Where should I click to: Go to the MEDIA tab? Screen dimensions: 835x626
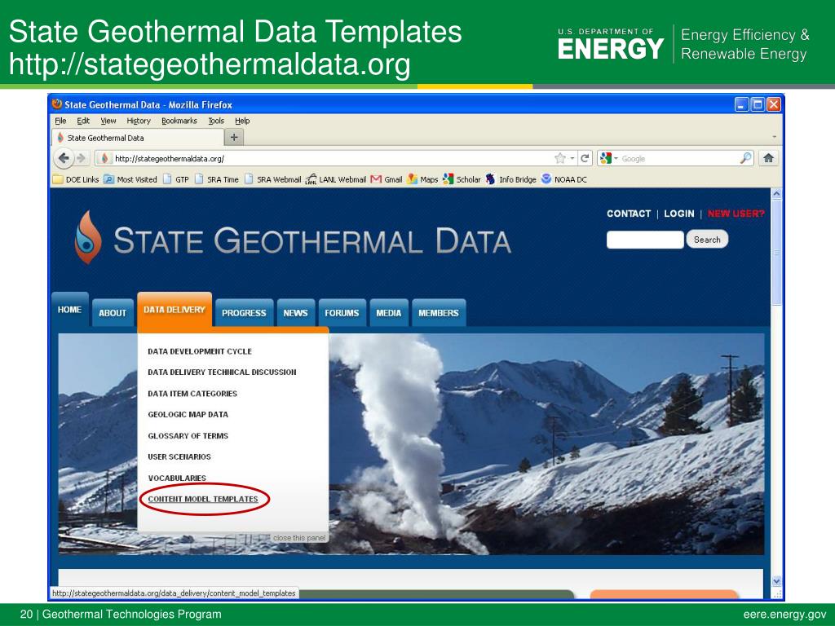tap(389, 313)
